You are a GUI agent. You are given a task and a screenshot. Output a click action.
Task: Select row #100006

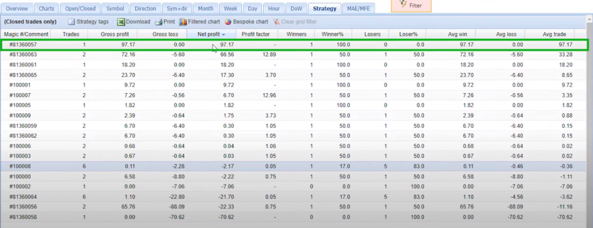[294, 146]
